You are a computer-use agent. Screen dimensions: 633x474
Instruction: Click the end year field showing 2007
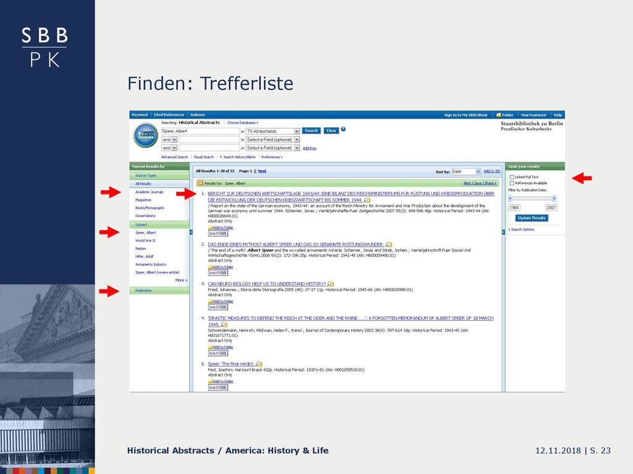(x=551, y=207)
